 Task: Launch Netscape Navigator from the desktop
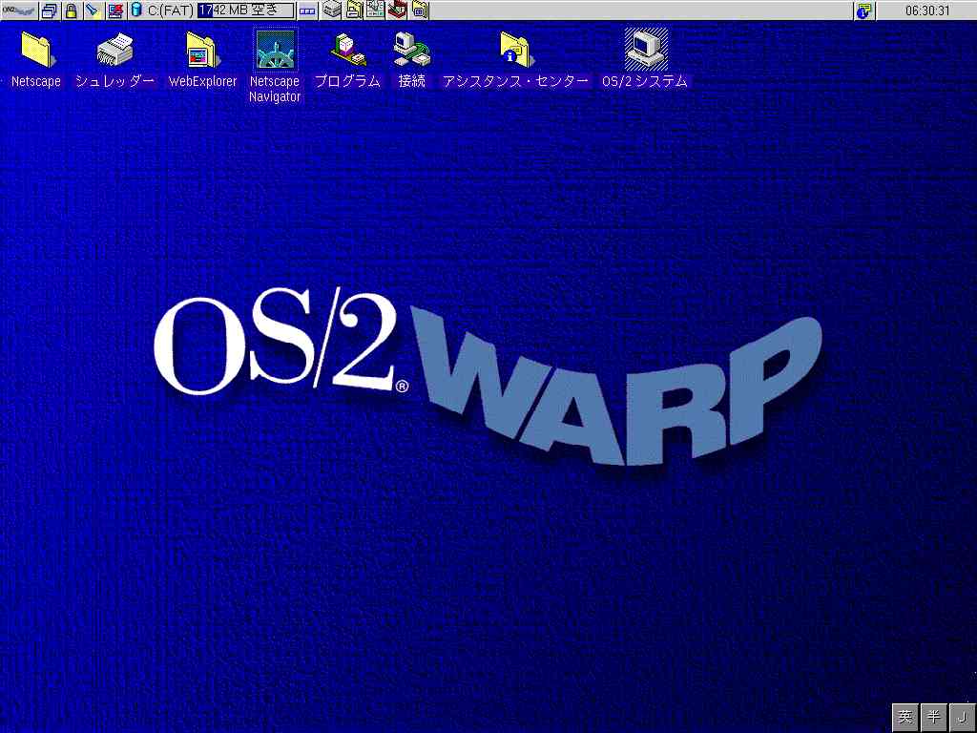tap(275, 50)
